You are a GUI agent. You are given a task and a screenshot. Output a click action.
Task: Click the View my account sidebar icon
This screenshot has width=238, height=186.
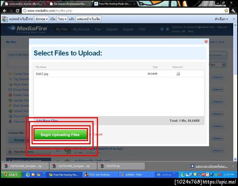coord(10,121)
